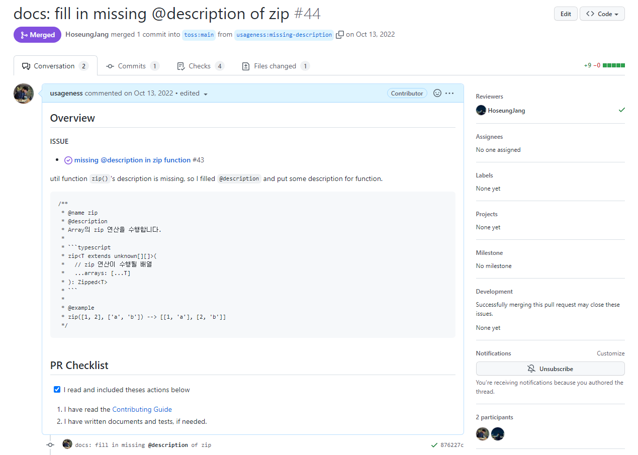Click the '@example' line in the code block

coord(81,308)
